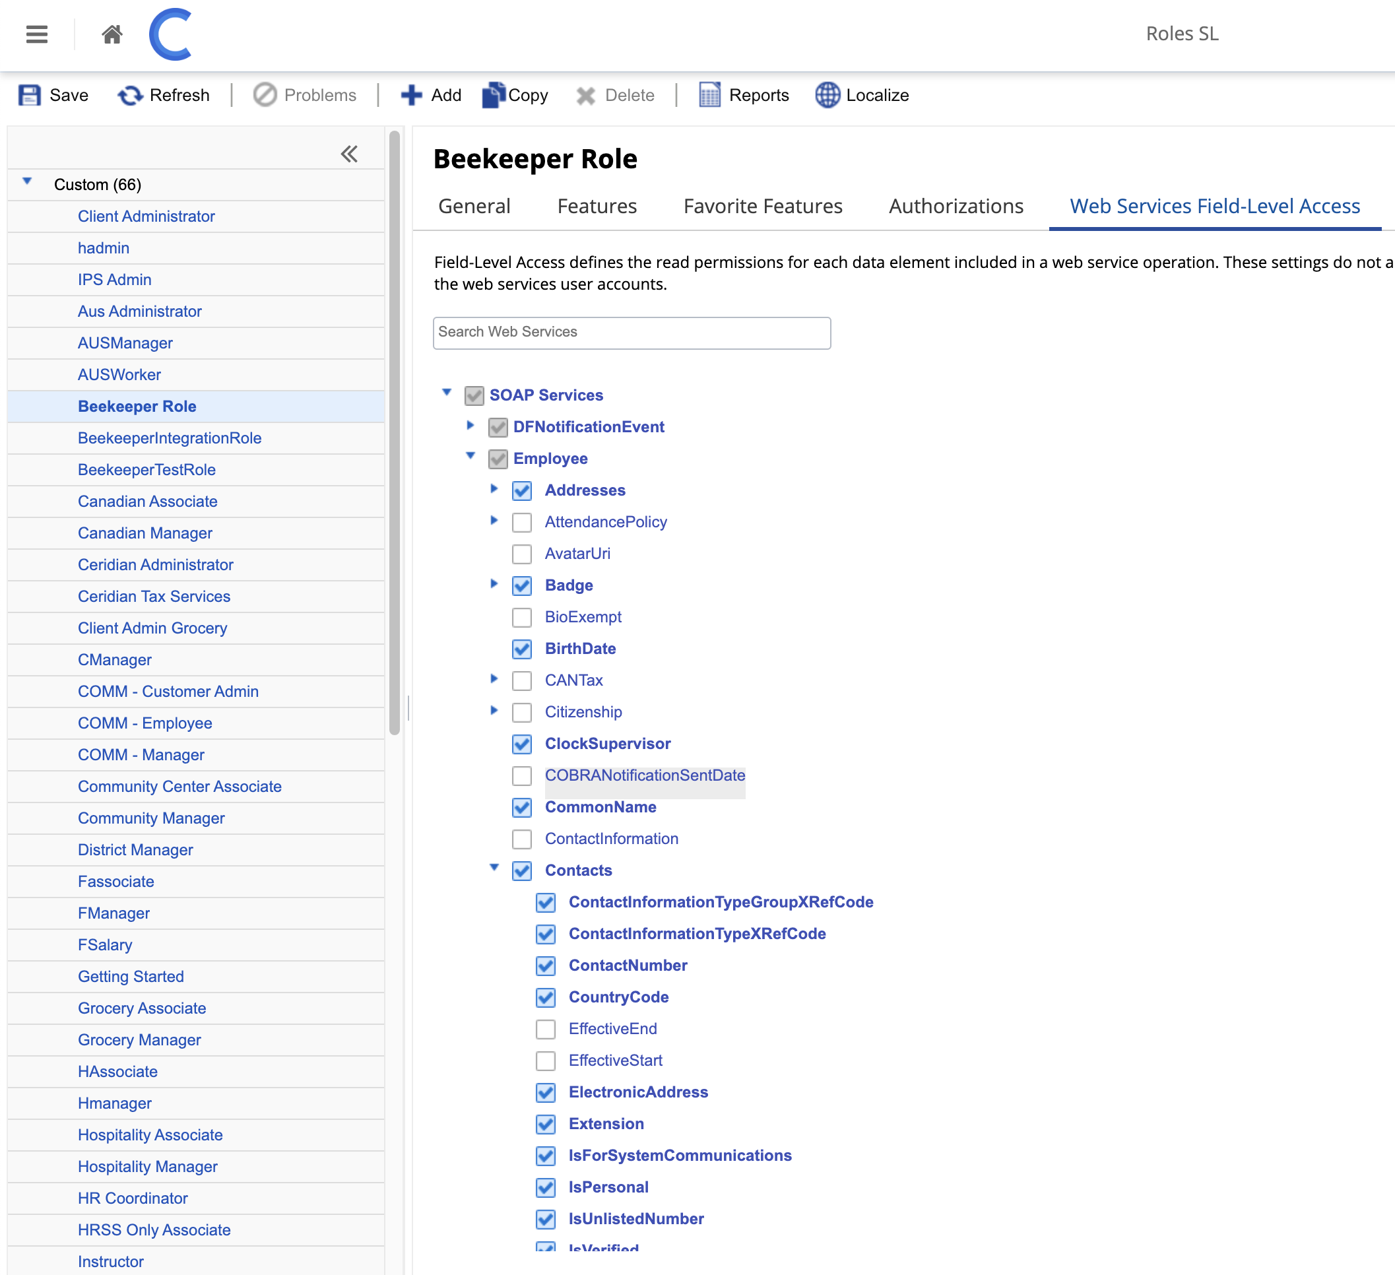
Task: Uncheck the BirthDate checkbox
Action: click(523, 649)
